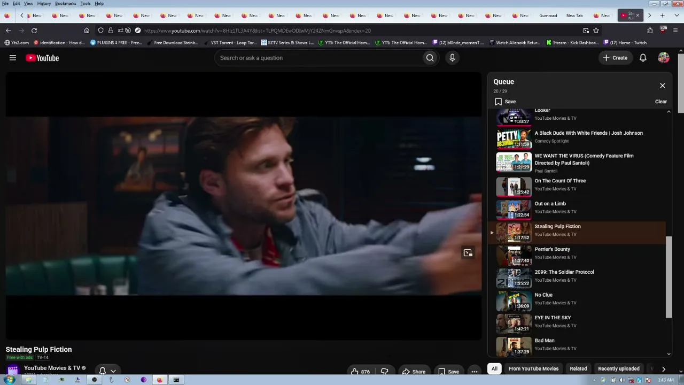684x385 pixels.
Task: Click the picture-in-picture overlay icon on video
Action: click(468, 253)
